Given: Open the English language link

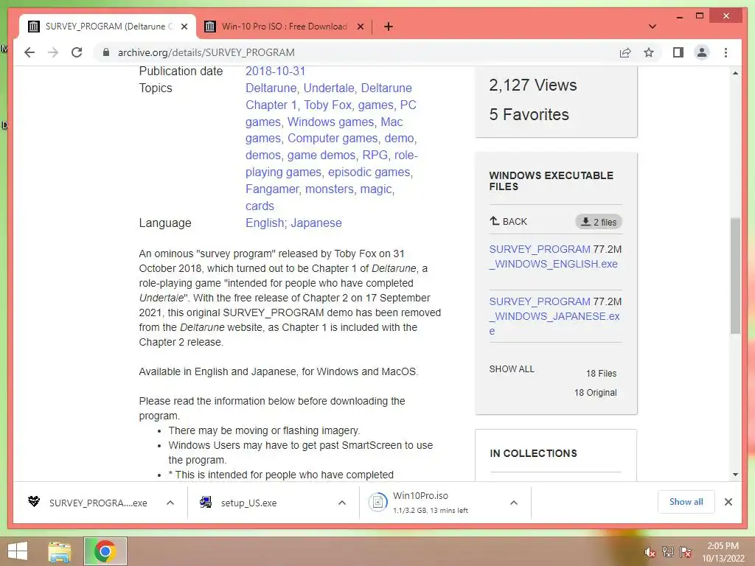Looking at the screenshot, I should point(265,223).
